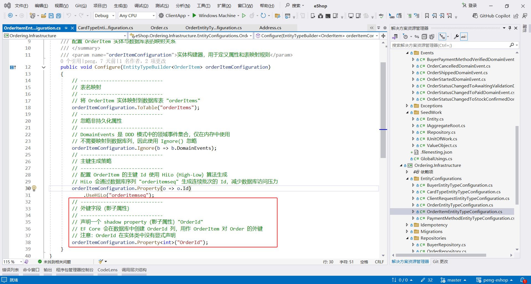531x284 pixels.
Task: Toggle Preview Selected Items in Solution Explorer
Action: [x=464, y=37]
